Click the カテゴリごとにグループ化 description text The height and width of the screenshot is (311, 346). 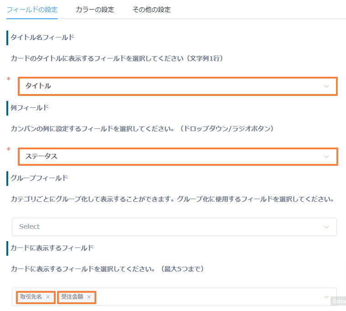pos(173,199)
